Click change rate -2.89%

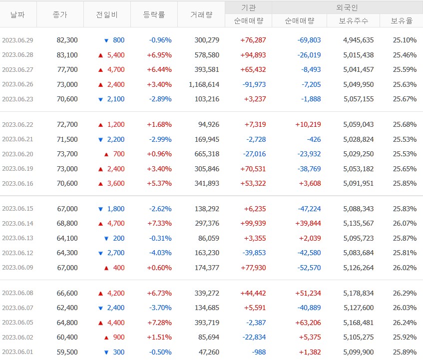[160, 99]
